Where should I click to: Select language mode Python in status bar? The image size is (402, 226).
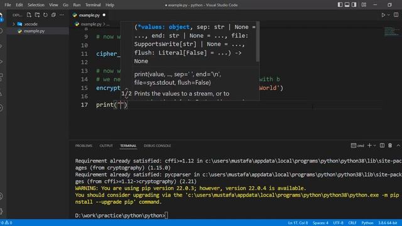click(x=367, y=223)
